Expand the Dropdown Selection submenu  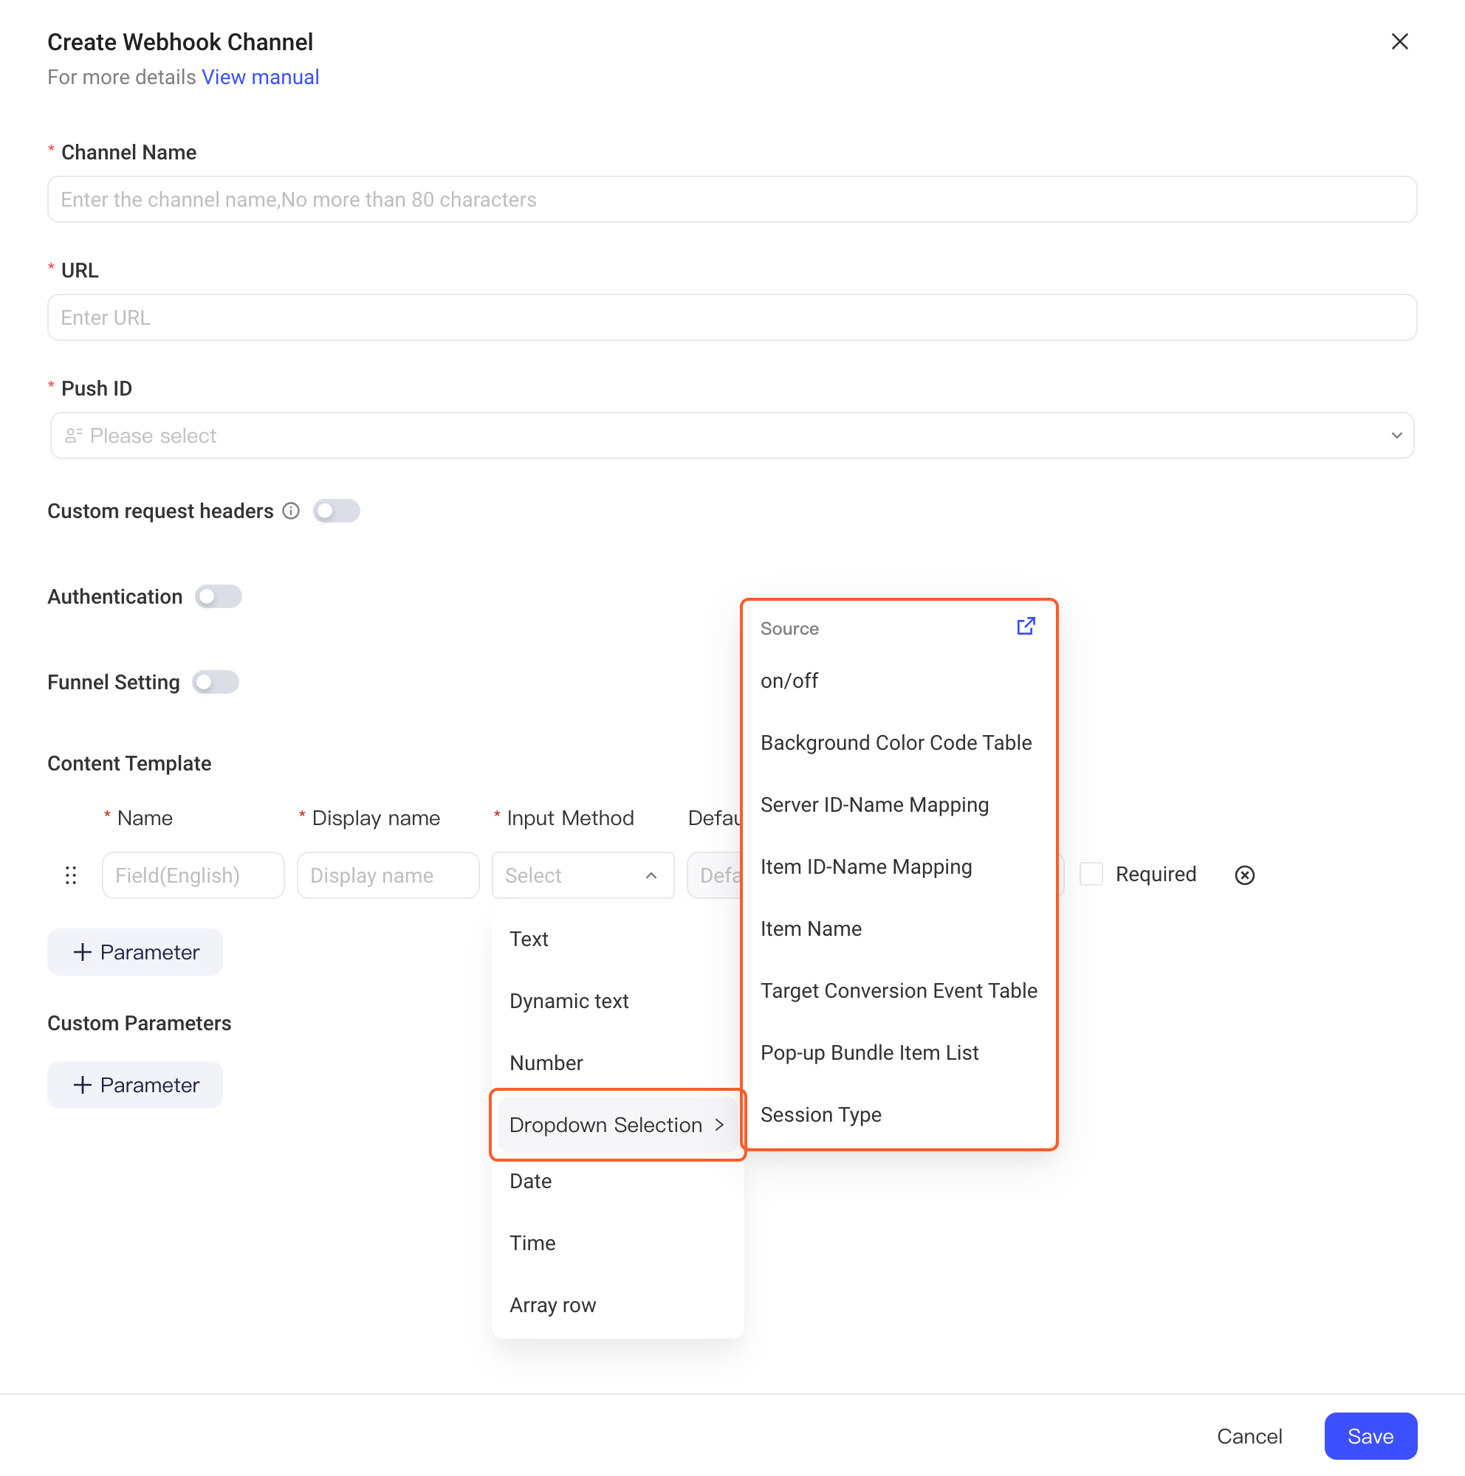[x=617, y=1125]
